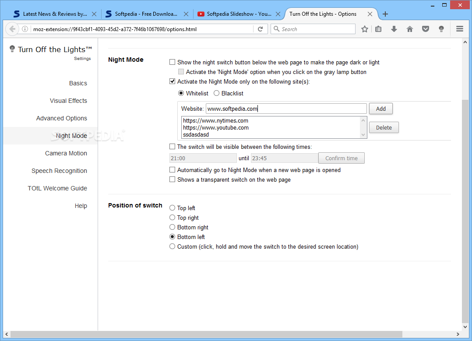This screenshot has height=341, width=472.
Task: Click the site list scroll up arrow
Action: pyautogui.click(x=363, y=120)
